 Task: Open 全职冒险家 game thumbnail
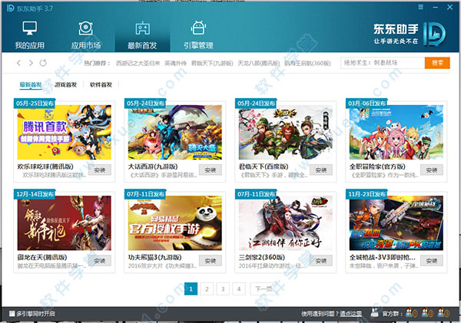[x=396, y=133]
